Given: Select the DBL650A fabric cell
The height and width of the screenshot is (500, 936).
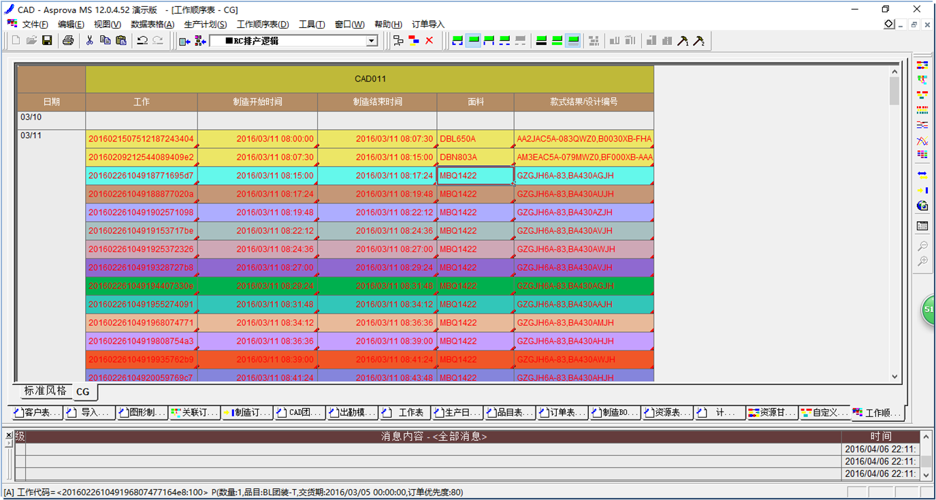Looking at the screenshot, I should [x=475, y=139].
